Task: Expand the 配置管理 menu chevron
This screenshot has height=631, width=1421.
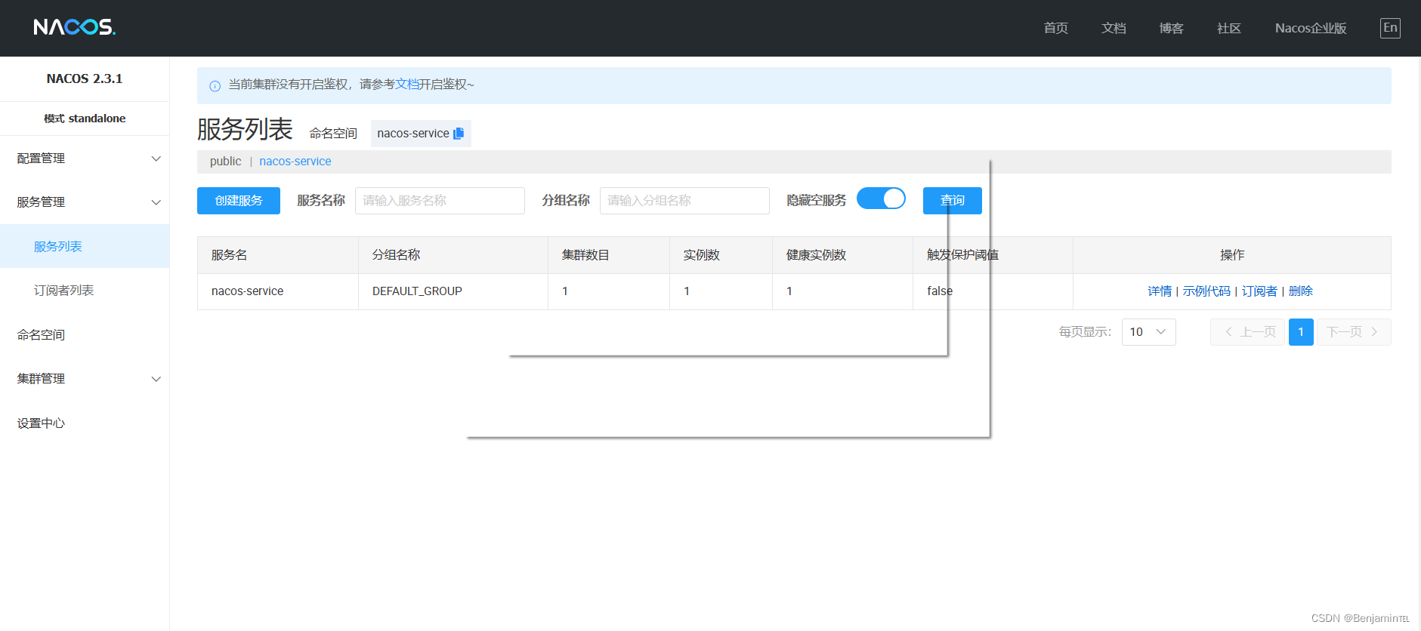Action: pos(156,159)
